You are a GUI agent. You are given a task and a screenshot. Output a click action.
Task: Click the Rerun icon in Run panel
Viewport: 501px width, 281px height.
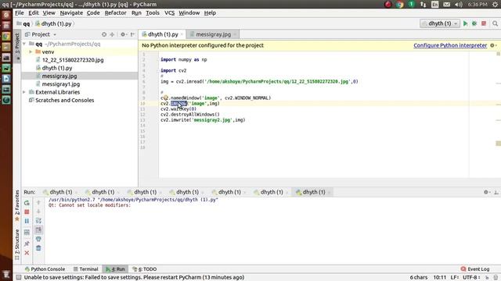click(27, 203)
